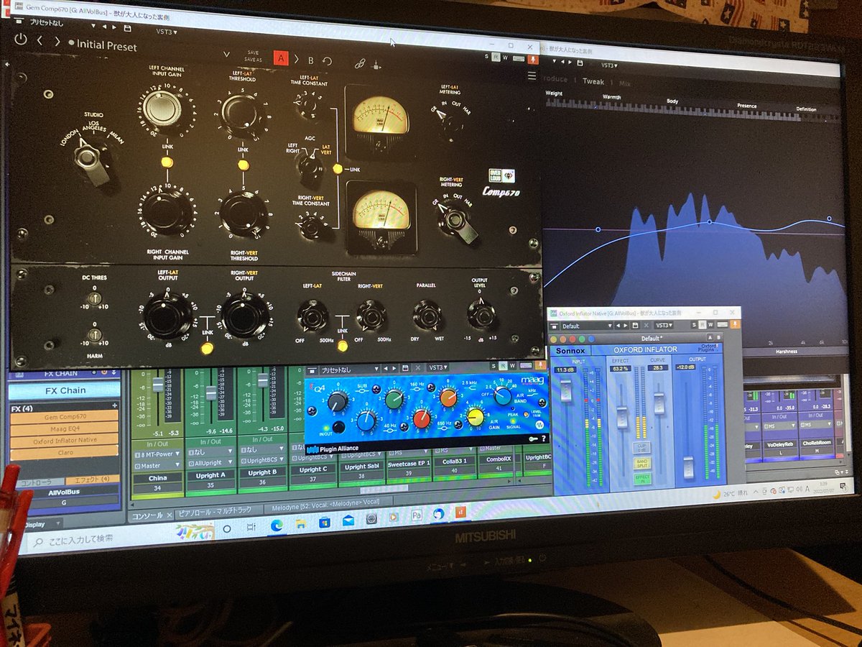This screenshot has height=647, width=862.
Task: Click the EFFECT fader in Oxford Inflator
Action: click(623, 417)
